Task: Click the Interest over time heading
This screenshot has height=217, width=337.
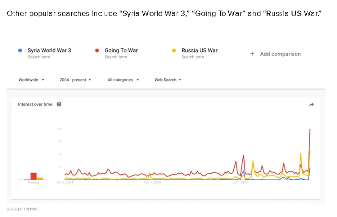Action: [x=35, y=104]
